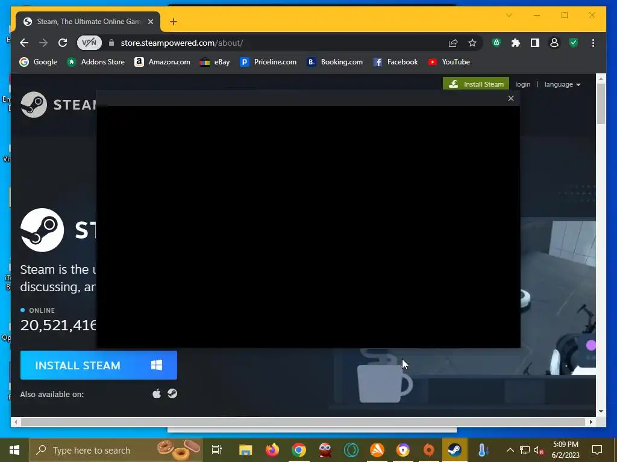617x462 pixels.
Task: Open the Amazon.com bookmark
Action: (162, 62)
